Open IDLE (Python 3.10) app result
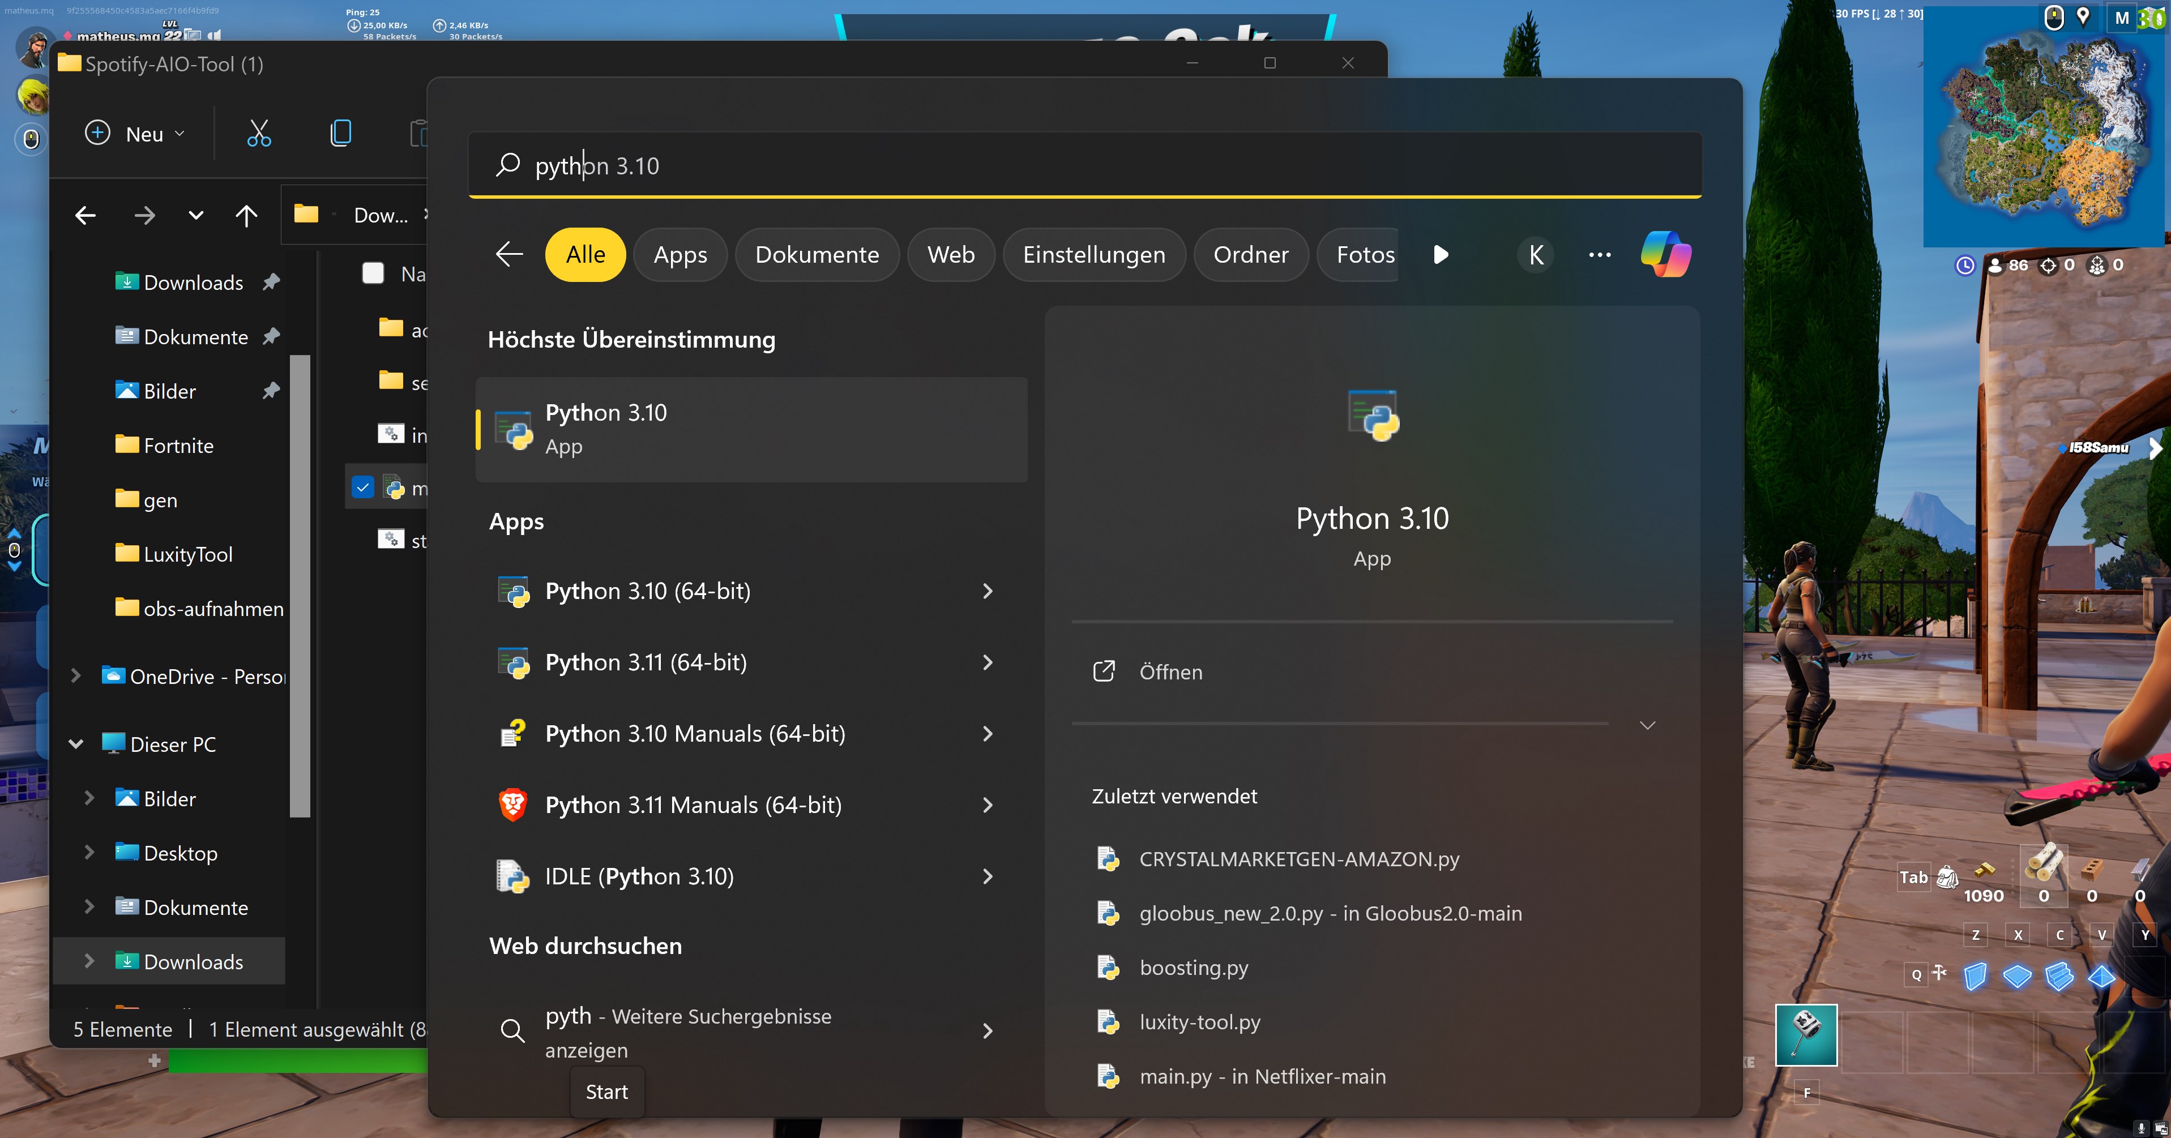The width and height of the screenshot is (2171, 1138). click(x=639, y=876)
